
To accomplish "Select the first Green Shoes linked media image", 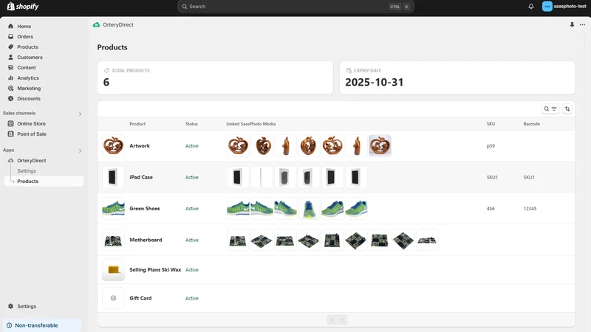I will (x=238, y=208).
